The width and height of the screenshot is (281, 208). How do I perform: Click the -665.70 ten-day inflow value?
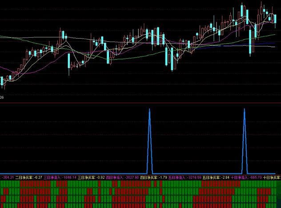tap(255, 177)
